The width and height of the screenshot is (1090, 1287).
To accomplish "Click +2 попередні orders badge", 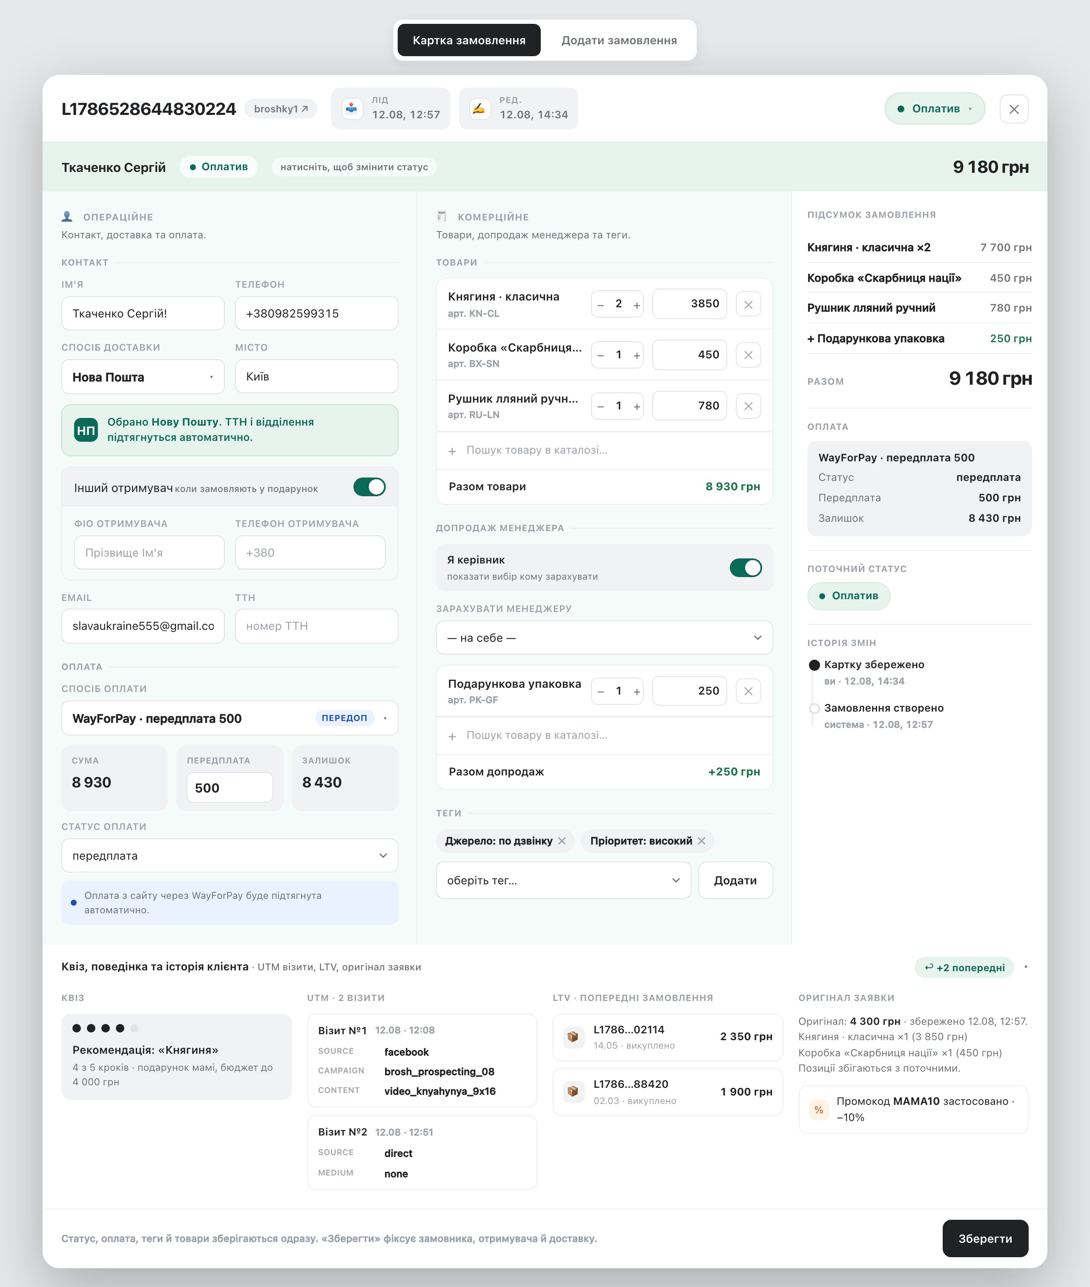I will pos(964,967).
